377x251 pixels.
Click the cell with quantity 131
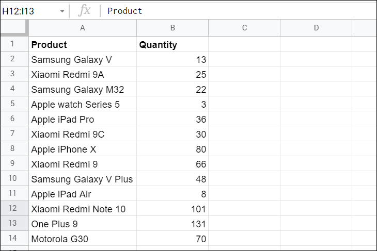coord(172,223)
